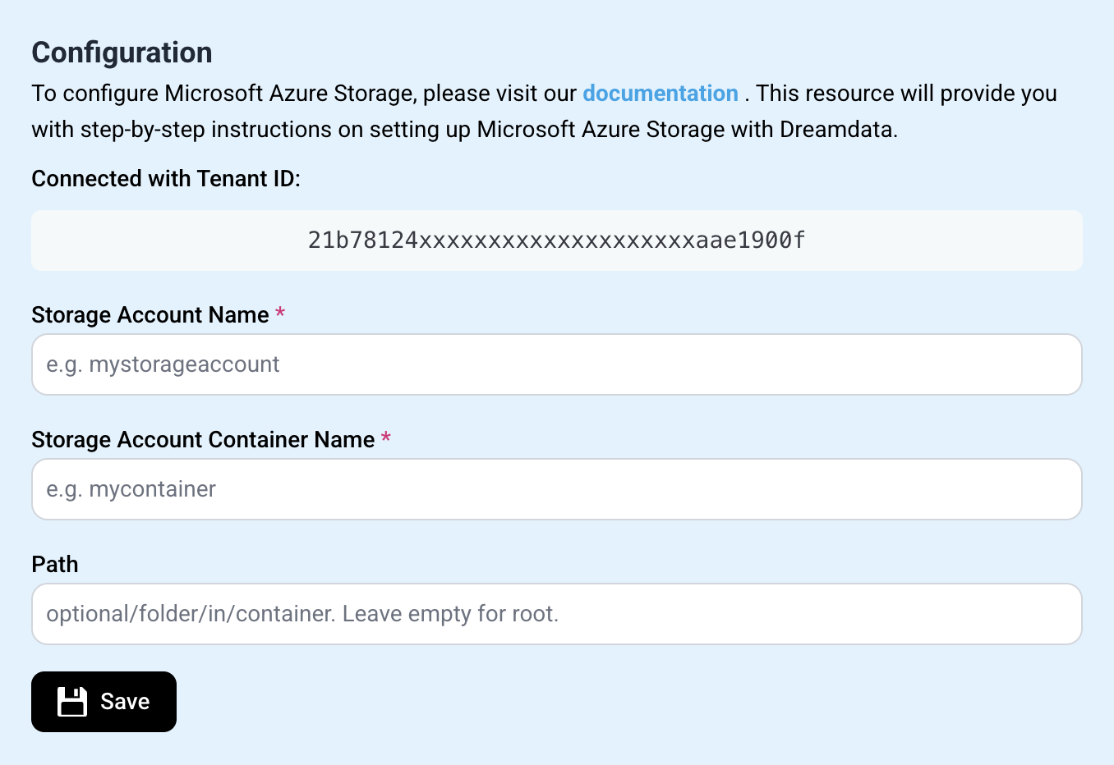Viewport: 1114px width, 765px height.
Task: Click the red asterisk beside Storage Account Name
Action: pyautogui.click(x=280, y=314)
